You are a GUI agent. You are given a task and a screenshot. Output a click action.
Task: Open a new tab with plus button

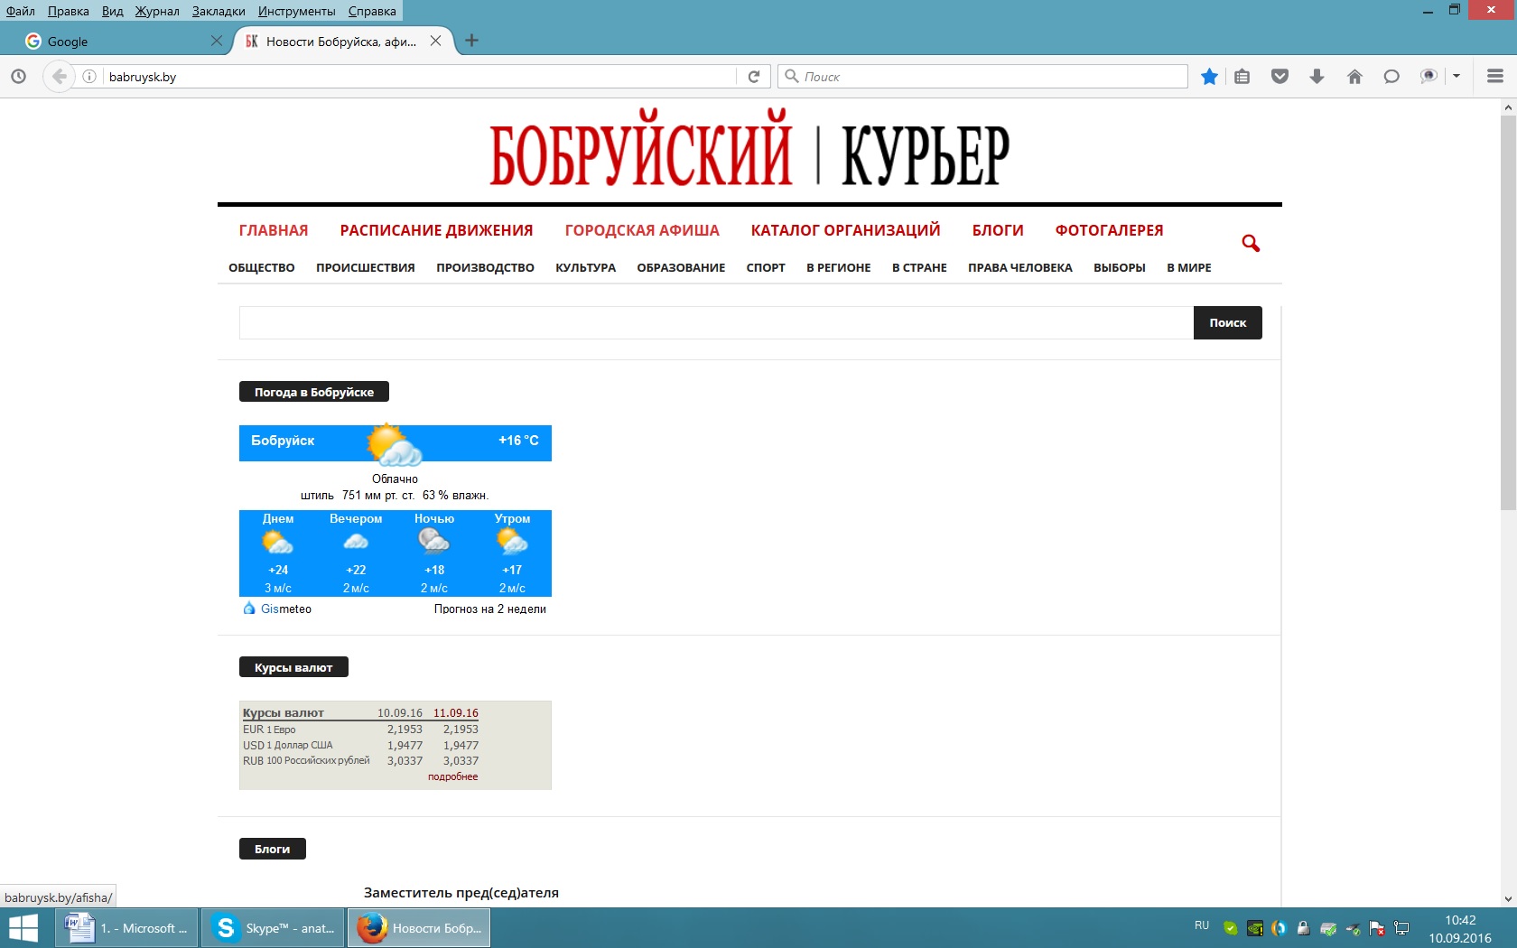tap(471, 41)
